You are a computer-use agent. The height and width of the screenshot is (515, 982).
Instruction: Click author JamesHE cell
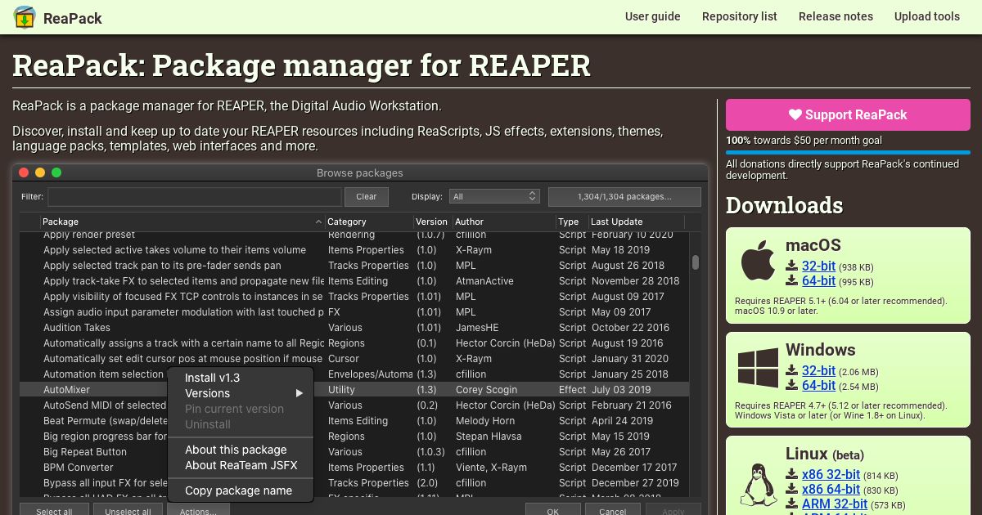(477, 328)
